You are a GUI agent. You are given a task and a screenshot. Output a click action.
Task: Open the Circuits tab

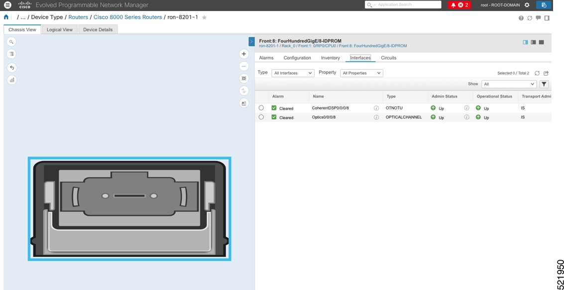388,58
